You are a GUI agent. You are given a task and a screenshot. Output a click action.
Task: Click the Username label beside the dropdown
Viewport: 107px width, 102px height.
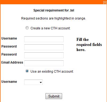[x=9, y=82]
